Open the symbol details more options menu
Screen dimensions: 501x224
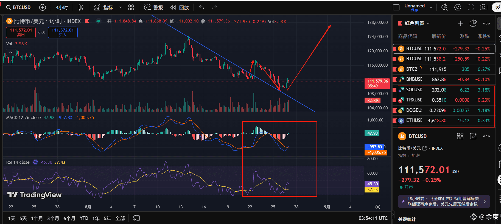486,136
